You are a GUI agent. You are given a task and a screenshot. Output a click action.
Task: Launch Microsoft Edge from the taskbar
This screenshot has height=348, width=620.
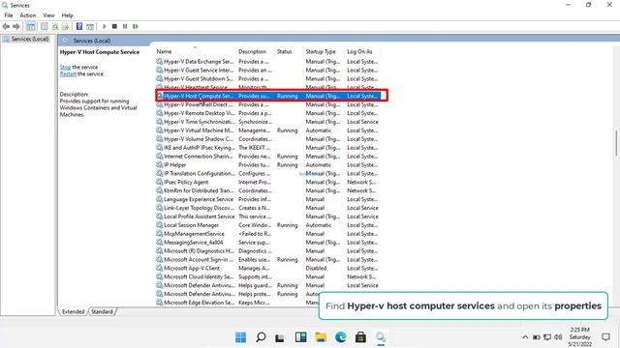click(x=340, y=337)
